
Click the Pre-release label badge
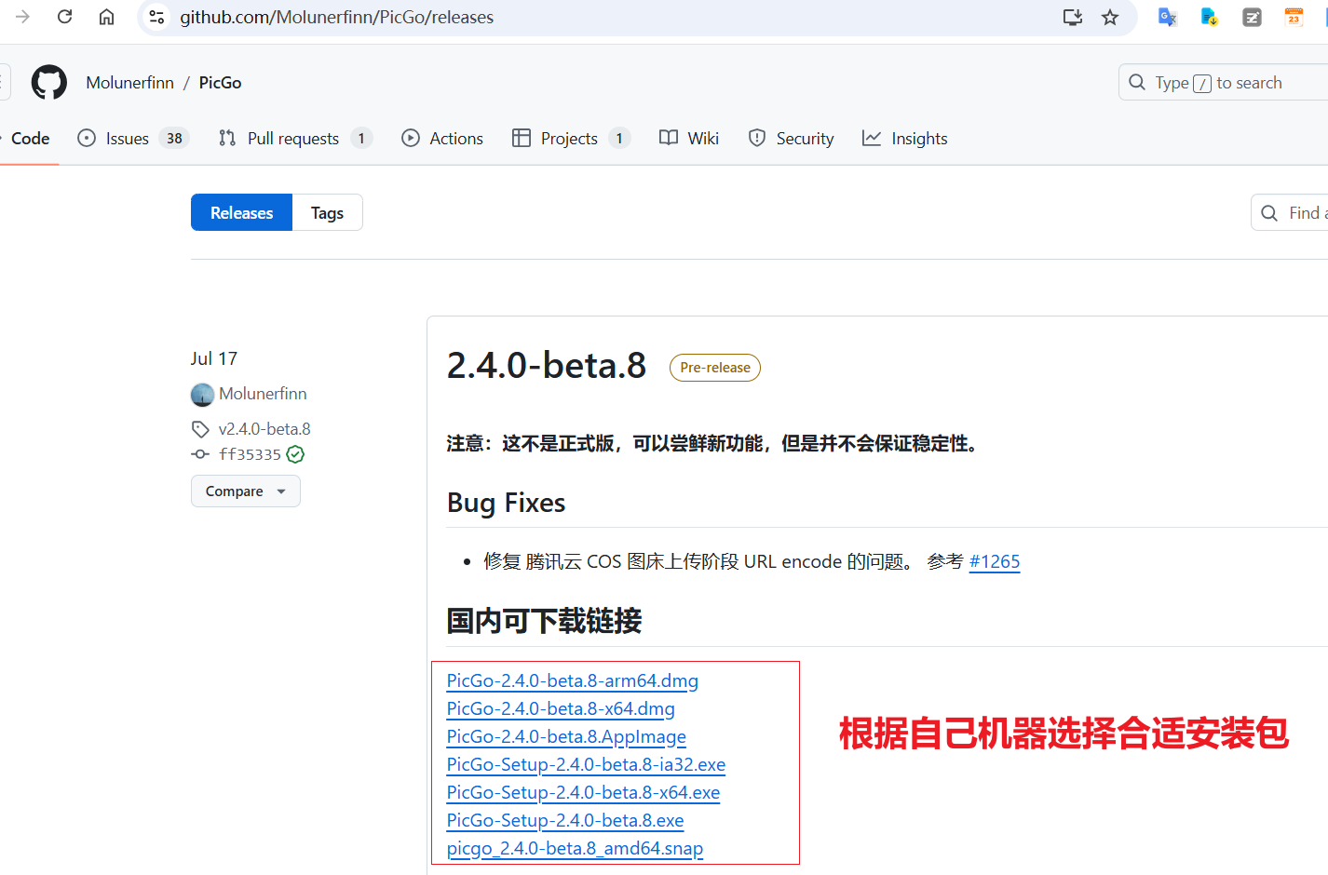click(x=715, y=368)
